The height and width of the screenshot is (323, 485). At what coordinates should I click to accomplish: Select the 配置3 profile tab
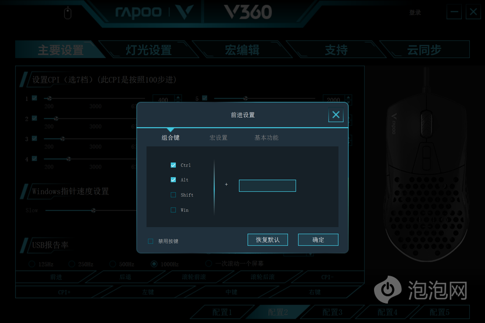tap(332, 312)
